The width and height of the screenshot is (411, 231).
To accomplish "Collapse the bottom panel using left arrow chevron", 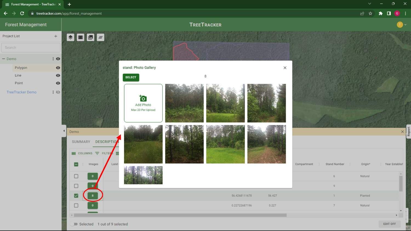I will click(64, 131).
